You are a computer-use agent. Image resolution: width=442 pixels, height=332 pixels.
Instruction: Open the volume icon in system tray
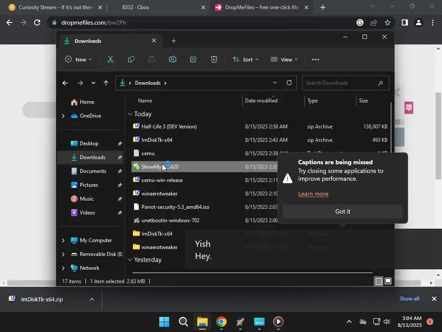pyautogui.click(x=387, y=322)
